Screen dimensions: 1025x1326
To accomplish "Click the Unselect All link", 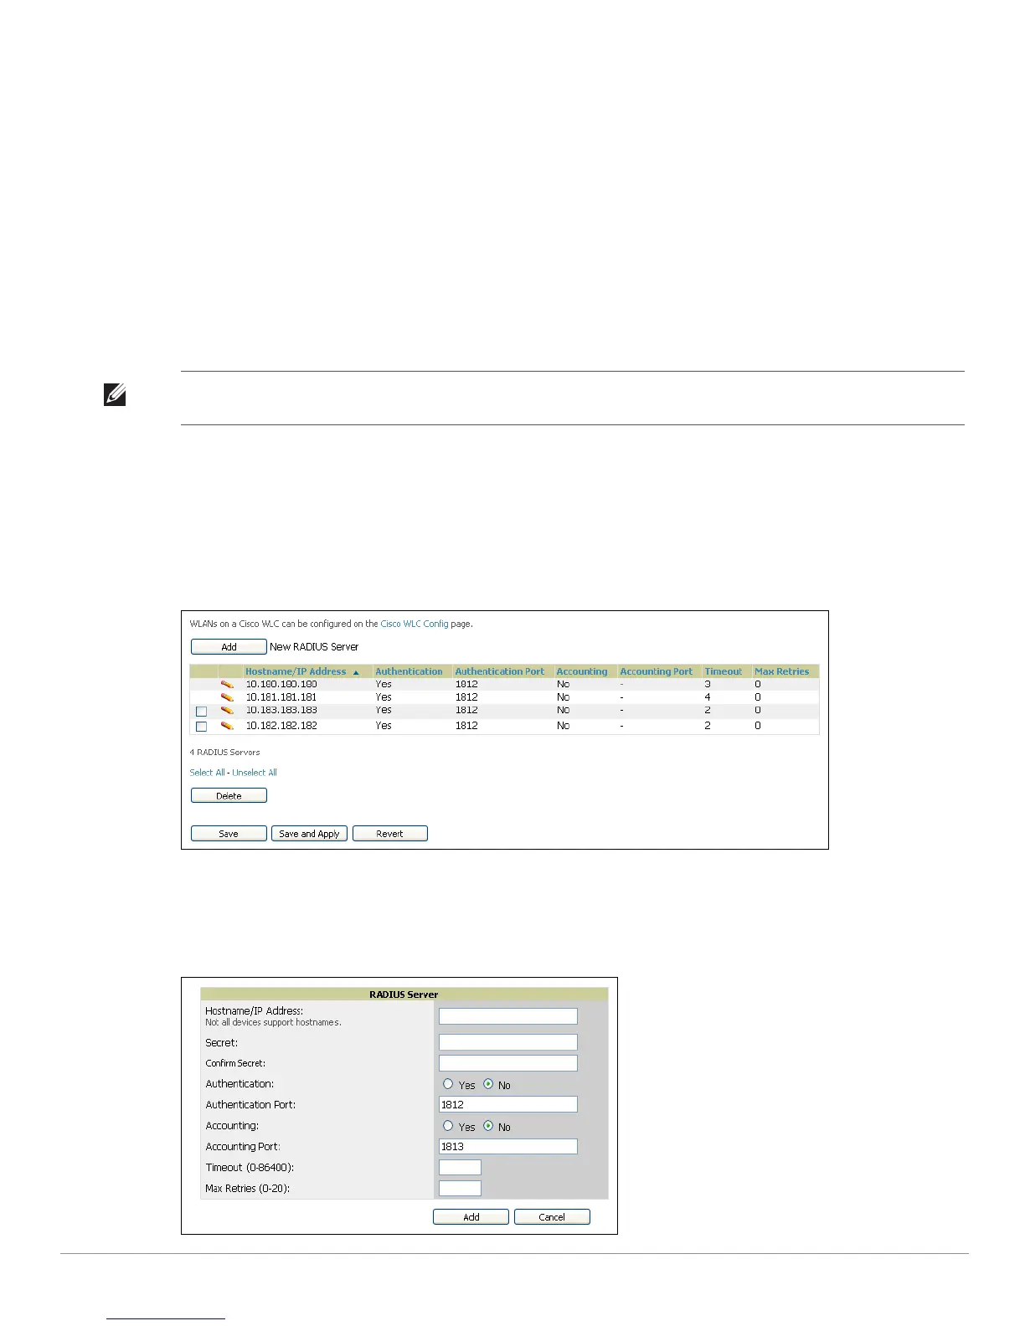I will click(255, 773).
